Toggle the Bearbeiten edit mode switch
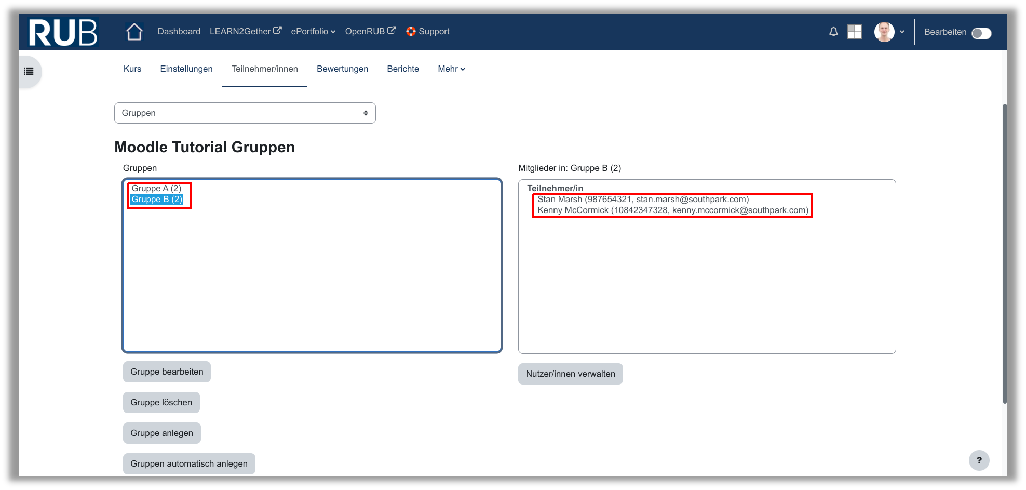Screen dimensions: 1026x490 click(x=981, y=33)
